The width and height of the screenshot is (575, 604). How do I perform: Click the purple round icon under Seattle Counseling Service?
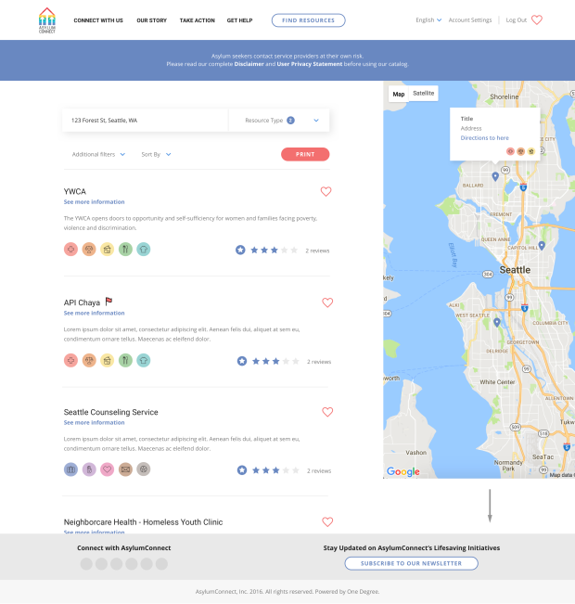pyautogui.click(x=89, y=469)
